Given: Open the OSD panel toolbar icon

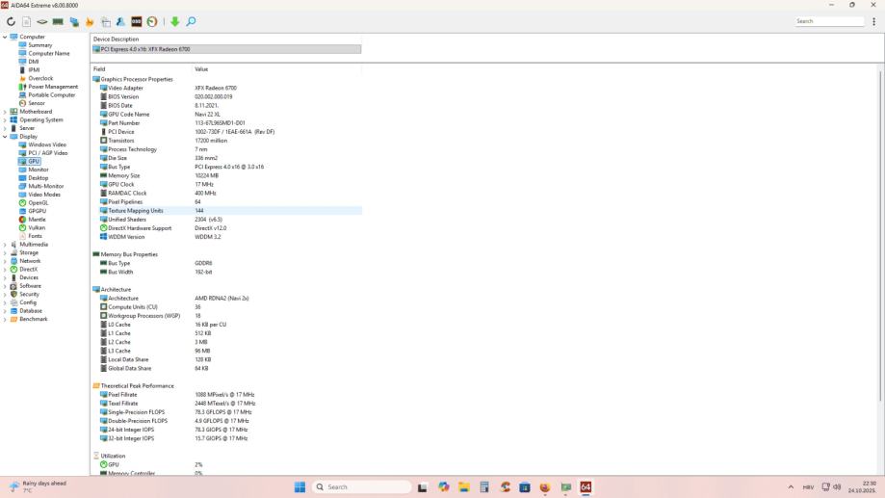Looking at the screenshot, I should tap(136, 21).
